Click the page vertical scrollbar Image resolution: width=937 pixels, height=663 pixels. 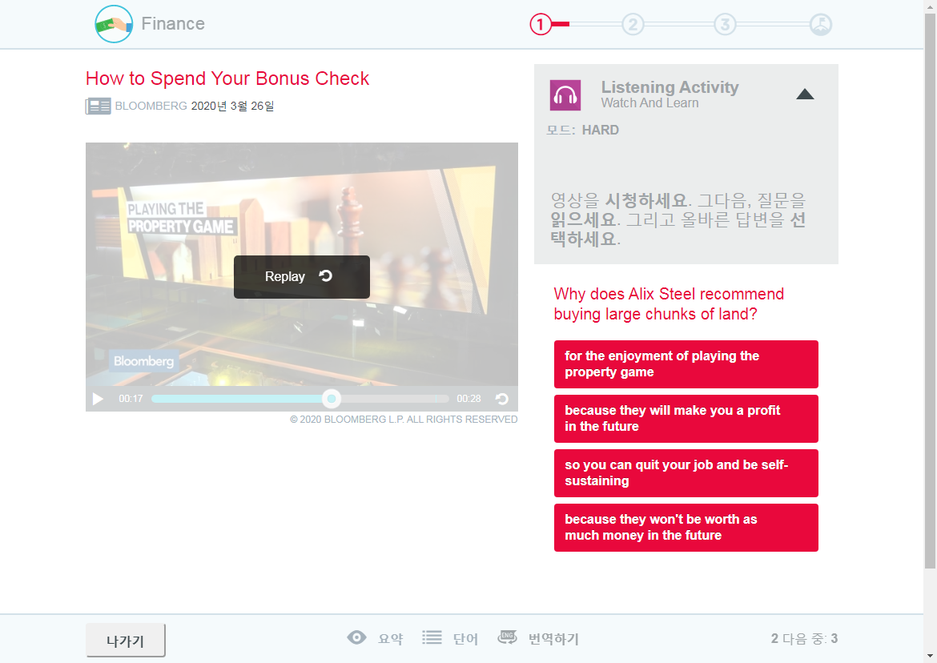[x=930, y=291]
